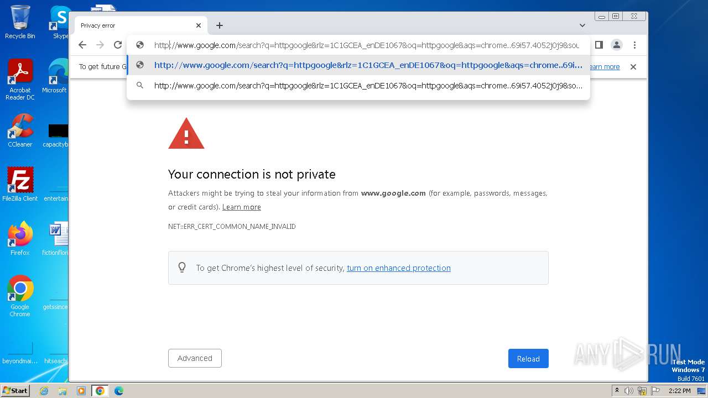This screenshot has width=708, height=398.
Task: Click the Advanced button
Action: pyautogui.click(x=195, y=358)
